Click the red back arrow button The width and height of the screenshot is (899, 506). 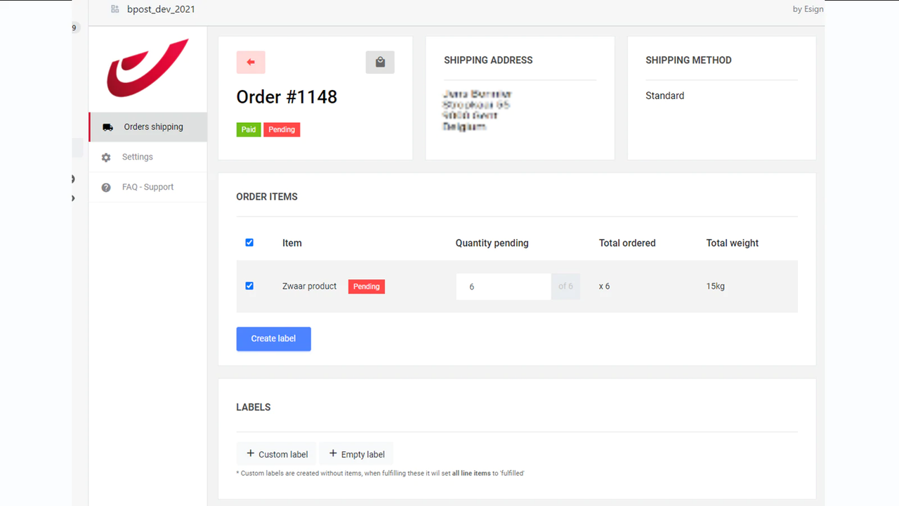pos(251,62)
